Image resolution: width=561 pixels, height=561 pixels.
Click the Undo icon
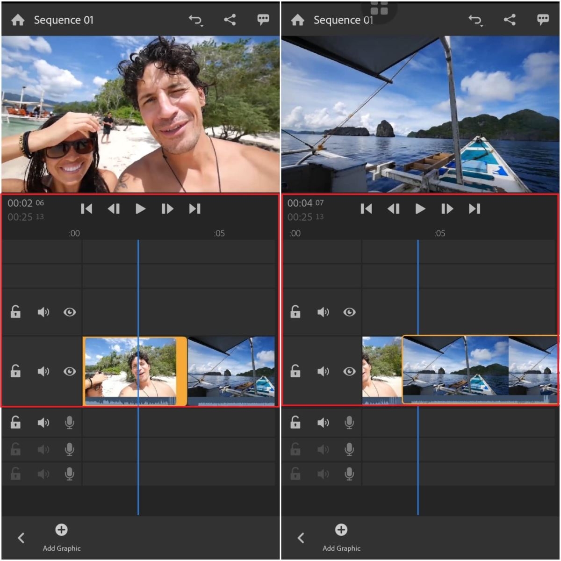[195, 19]
